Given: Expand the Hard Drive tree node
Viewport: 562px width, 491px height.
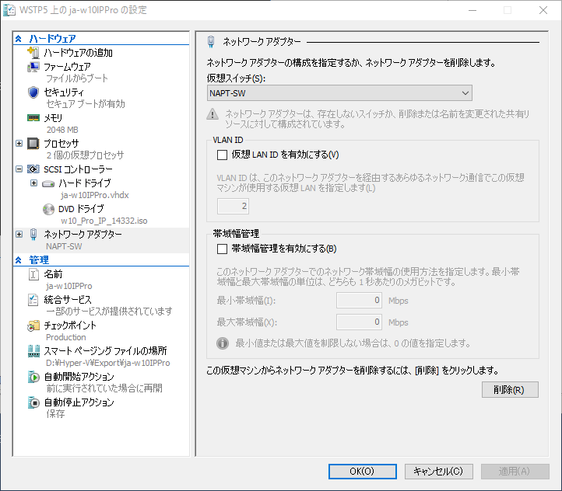Looking at the screenshot, I should [x=33, y=183].
